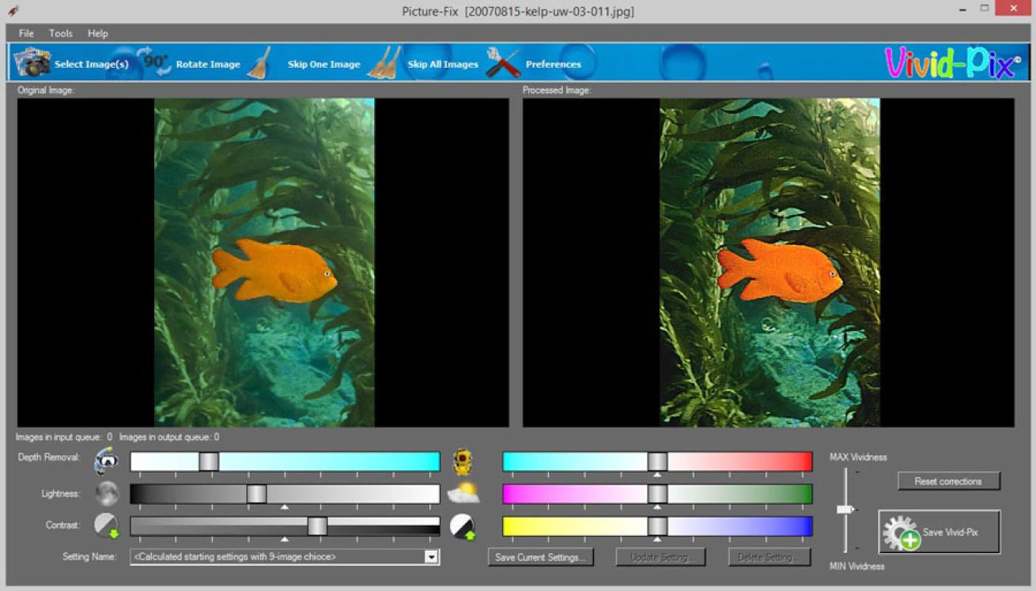1036x591 pixels.
Task: Click the increase contrast icon
Action: pyautogui.click(x=463, y=526)
